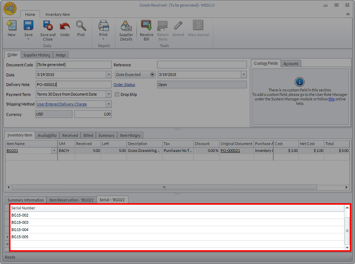The image size is (355, 264).
Task: Click the Order Status link
Action: pyautogui.click(x=124, y=85)
